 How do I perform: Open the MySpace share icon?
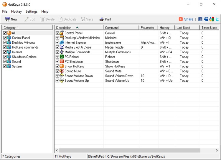point(206,19)
